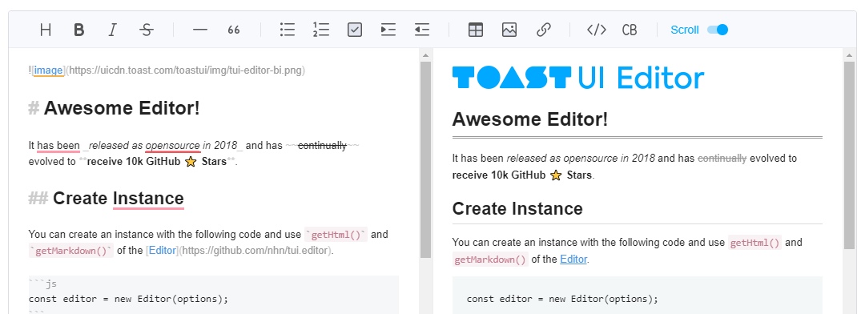
Task: Insert a hyperlink via toolbar
Action: pos(543,30)
